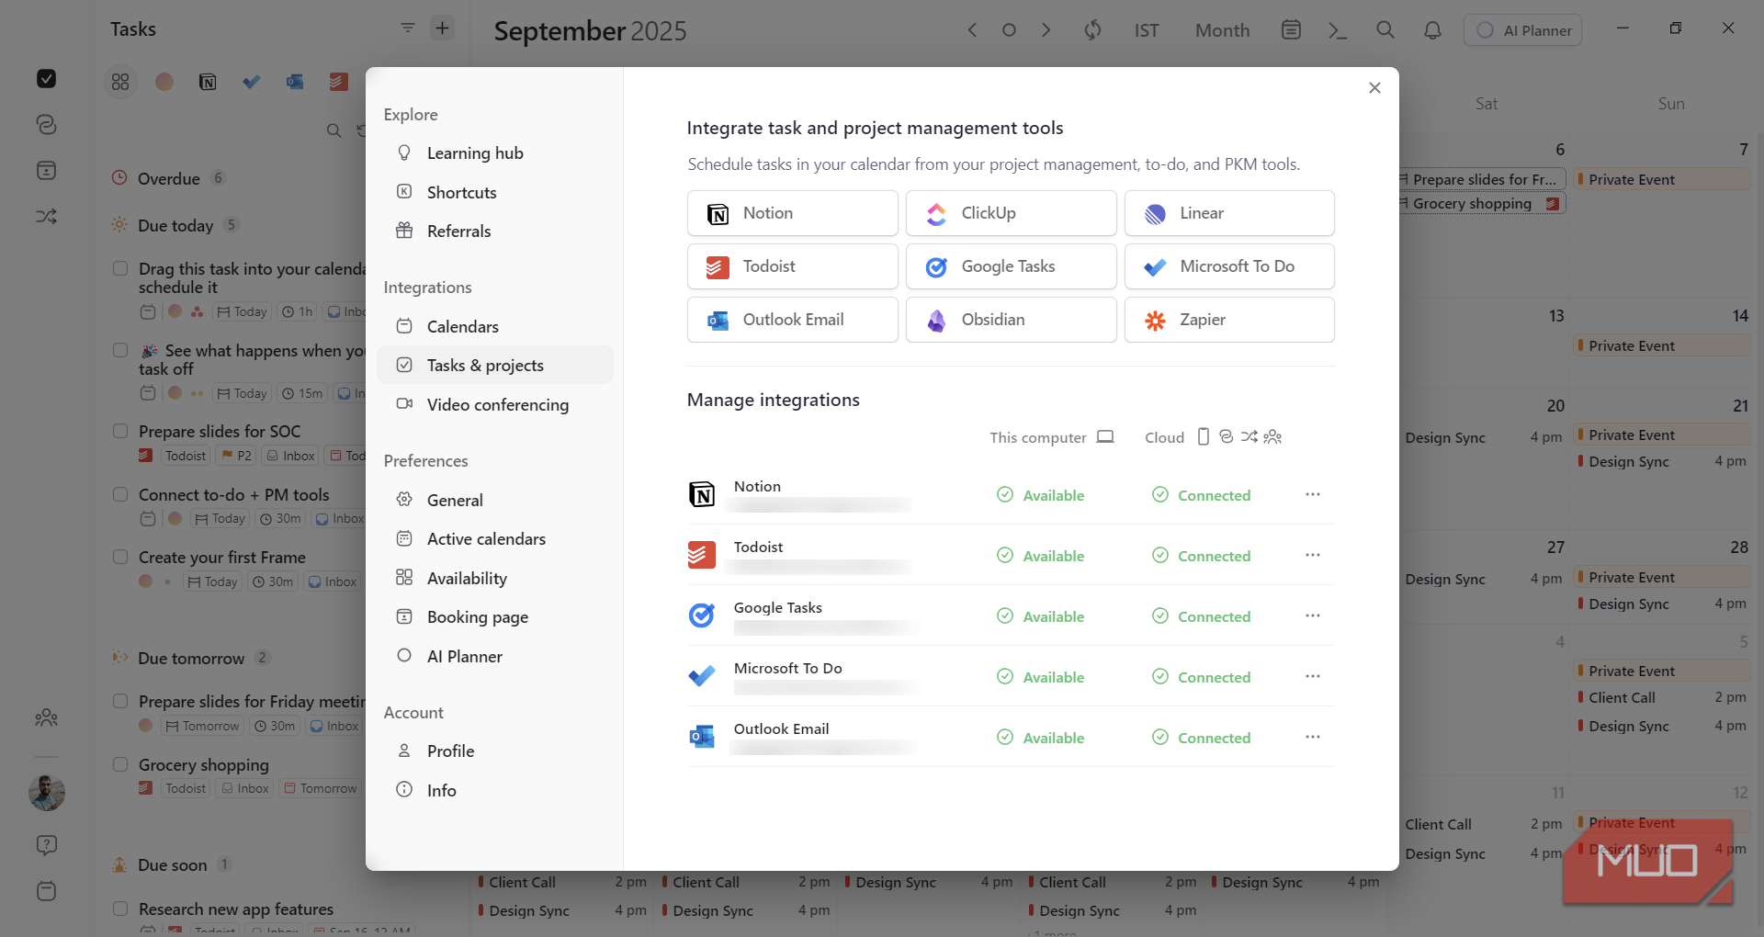Screen dimensions: 1764x937
Task: Open Video conferencing integrations
Action: pos(494,405)
